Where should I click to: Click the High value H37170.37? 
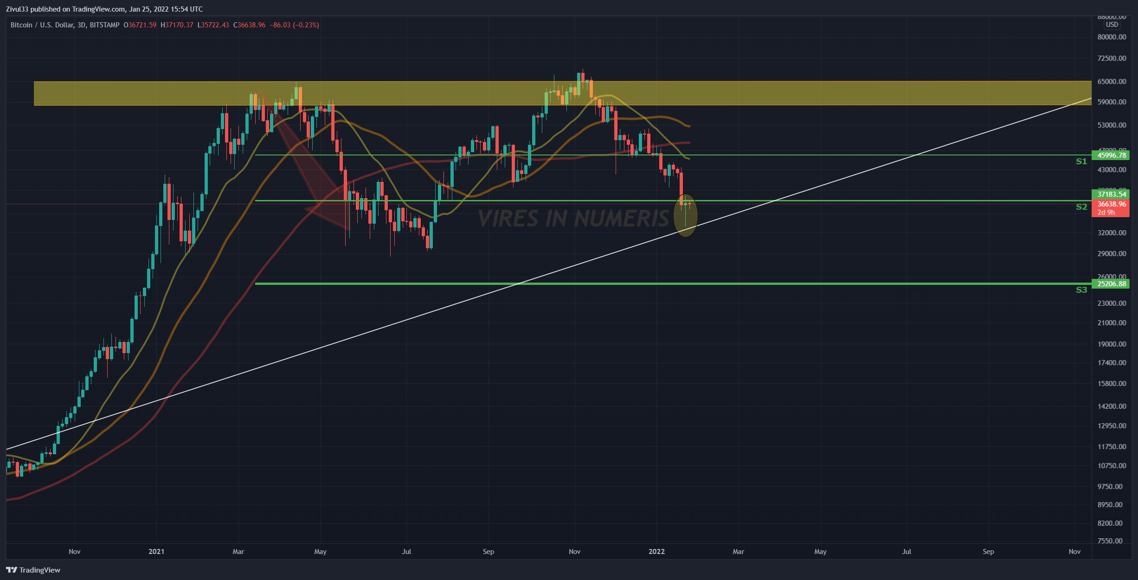177,25
